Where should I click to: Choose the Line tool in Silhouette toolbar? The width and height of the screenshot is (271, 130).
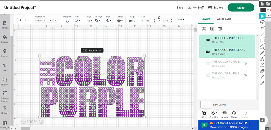(x=262, y=34)
